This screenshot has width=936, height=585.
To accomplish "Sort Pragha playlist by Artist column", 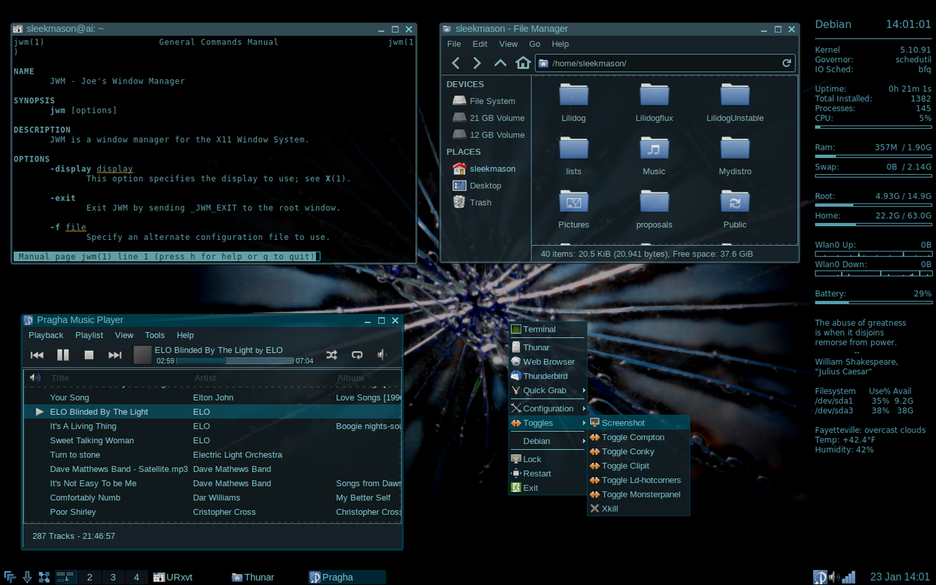I will pos(261,378).
